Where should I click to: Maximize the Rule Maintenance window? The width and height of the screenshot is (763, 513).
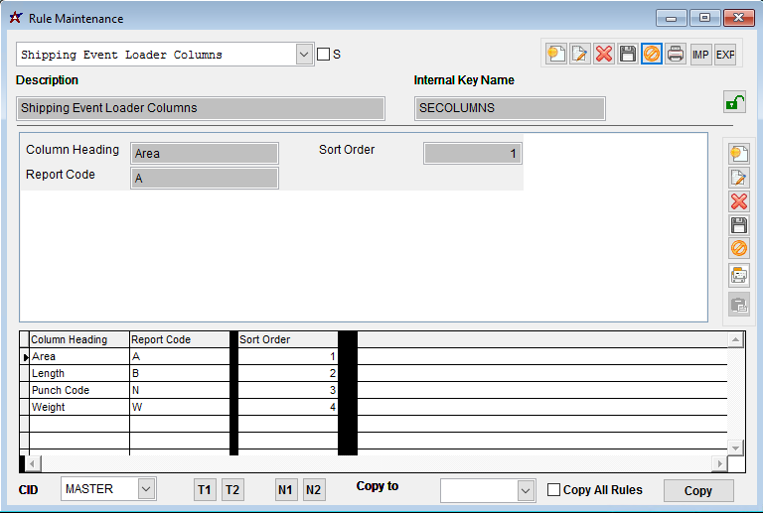[x=704, y=18]
